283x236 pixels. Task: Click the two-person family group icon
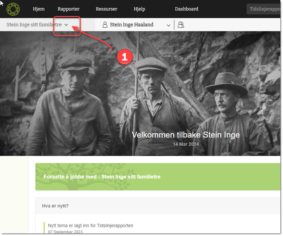[181, 25]
